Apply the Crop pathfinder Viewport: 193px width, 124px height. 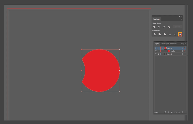click(170, 34)
